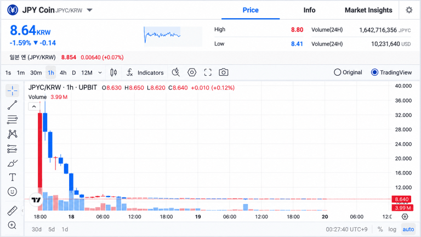Open page settings gear icon
421x237 pixels.
tap(409, 10)
